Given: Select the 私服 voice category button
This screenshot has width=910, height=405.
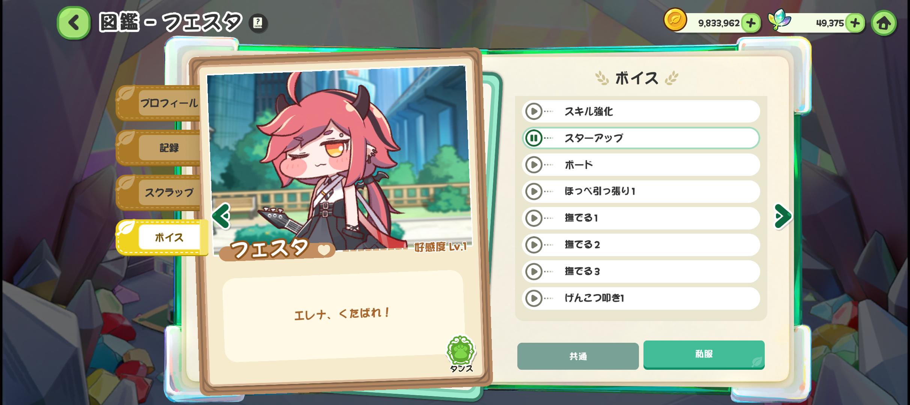Looking at the screenshot, I should coord(704,354).
